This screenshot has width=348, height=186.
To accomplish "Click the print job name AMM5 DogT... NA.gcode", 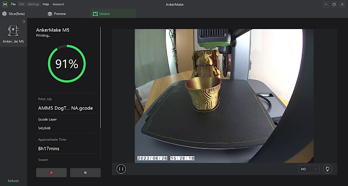I will coord(66,108).
